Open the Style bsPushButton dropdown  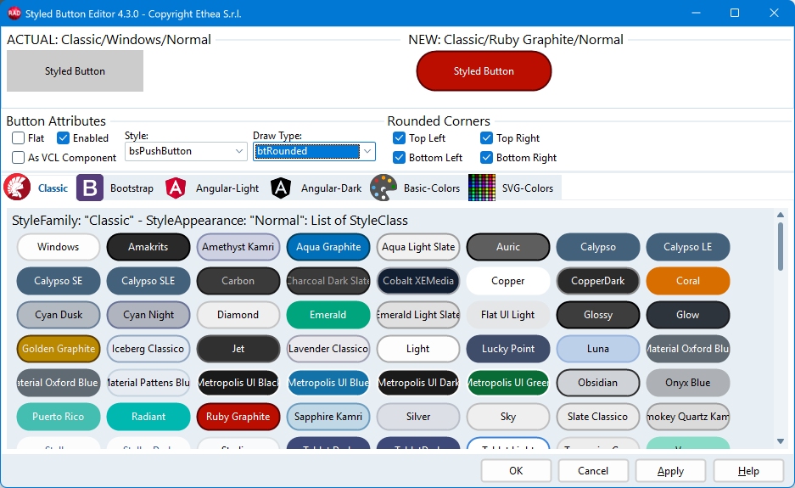(x=186, y=151)
